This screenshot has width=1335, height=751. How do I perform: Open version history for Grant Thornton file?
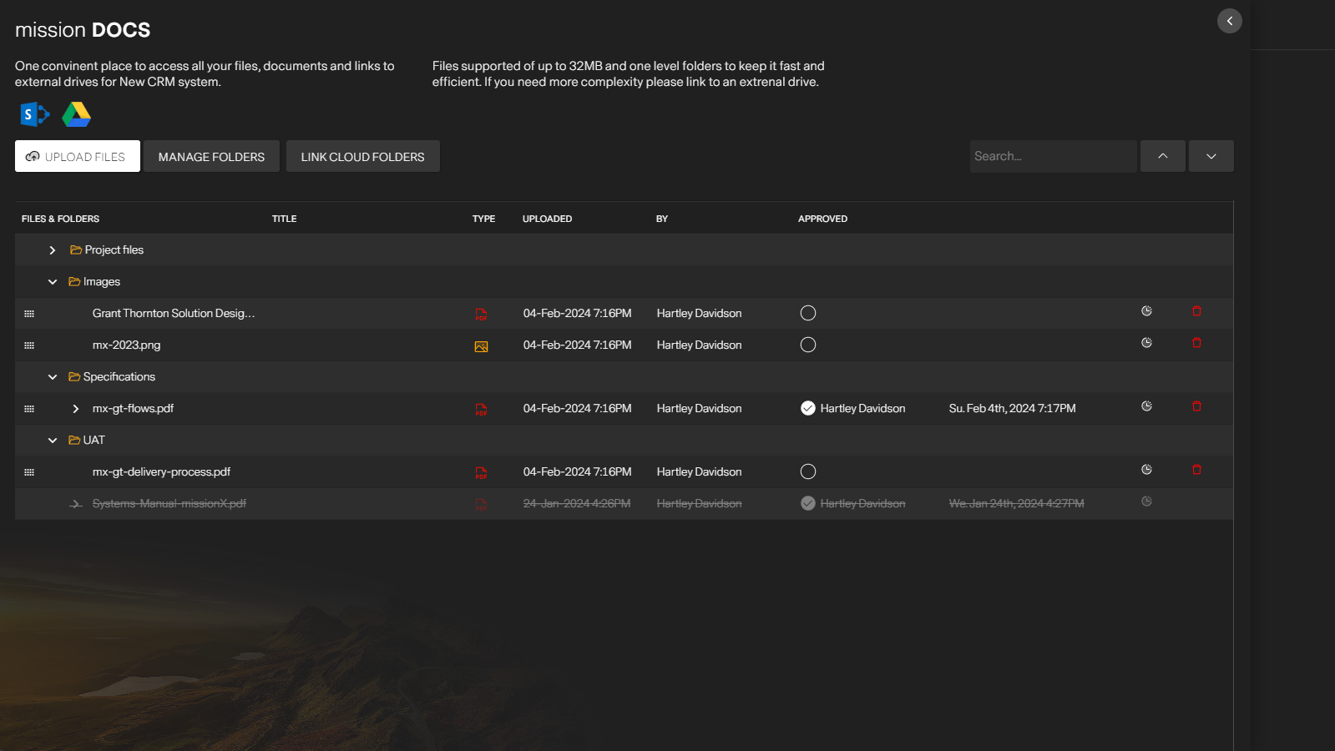pyautogui.click(x=1146, y=311)
